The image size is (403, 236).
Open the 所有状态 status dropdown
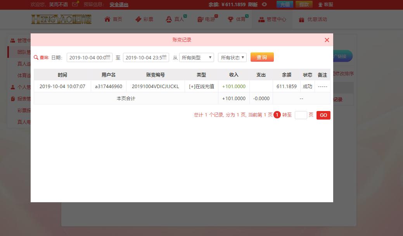point(232,57)
